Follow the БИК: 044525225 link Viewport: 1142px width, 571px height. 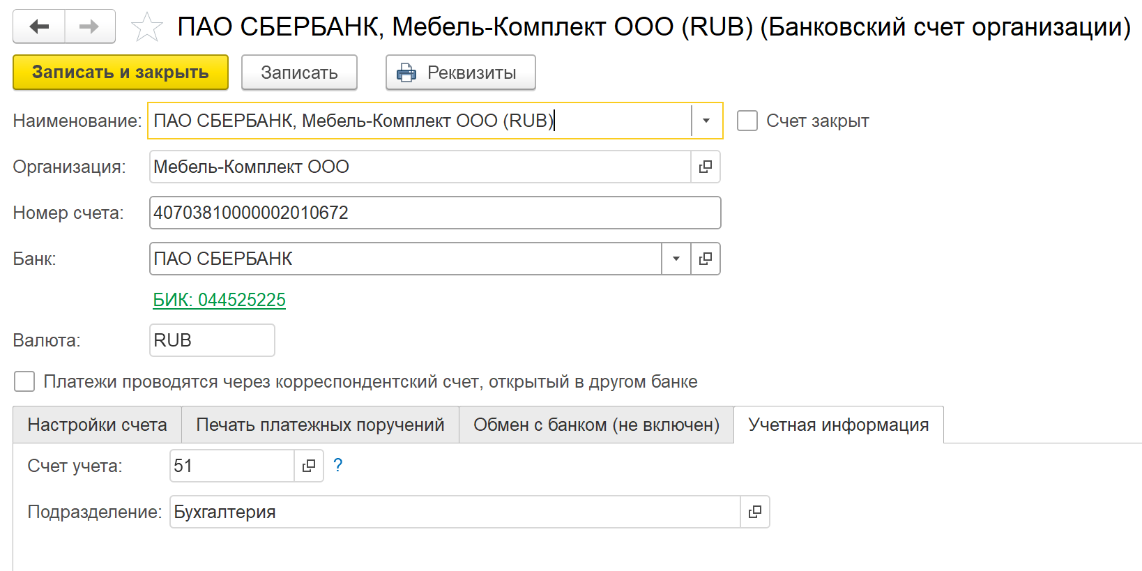[220, 300]
